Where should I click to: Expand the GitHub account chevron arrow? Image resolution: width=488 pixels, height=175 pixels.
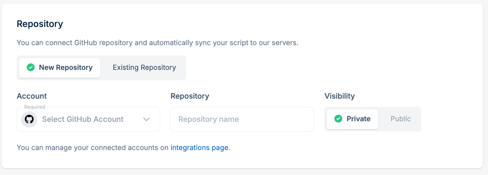[147, 119]
